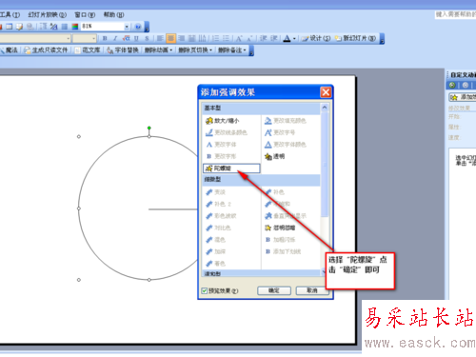Click the blue help question icon
This screenshot has width=476, height=357.
tap(138, 27)
